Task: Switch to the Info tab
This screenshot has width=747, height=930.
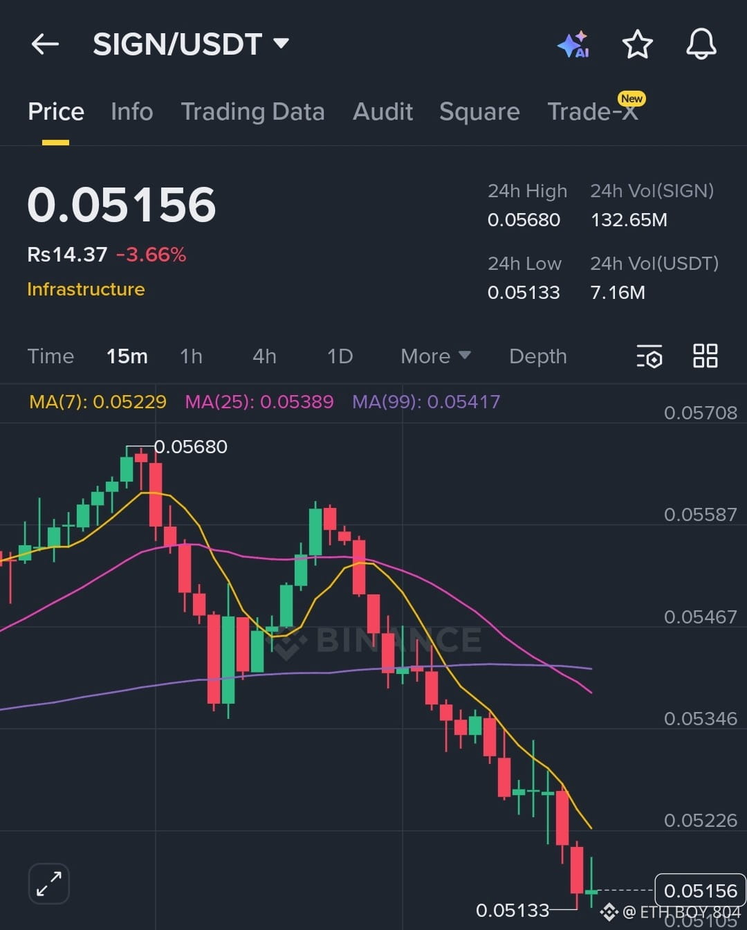Action: 131,111
